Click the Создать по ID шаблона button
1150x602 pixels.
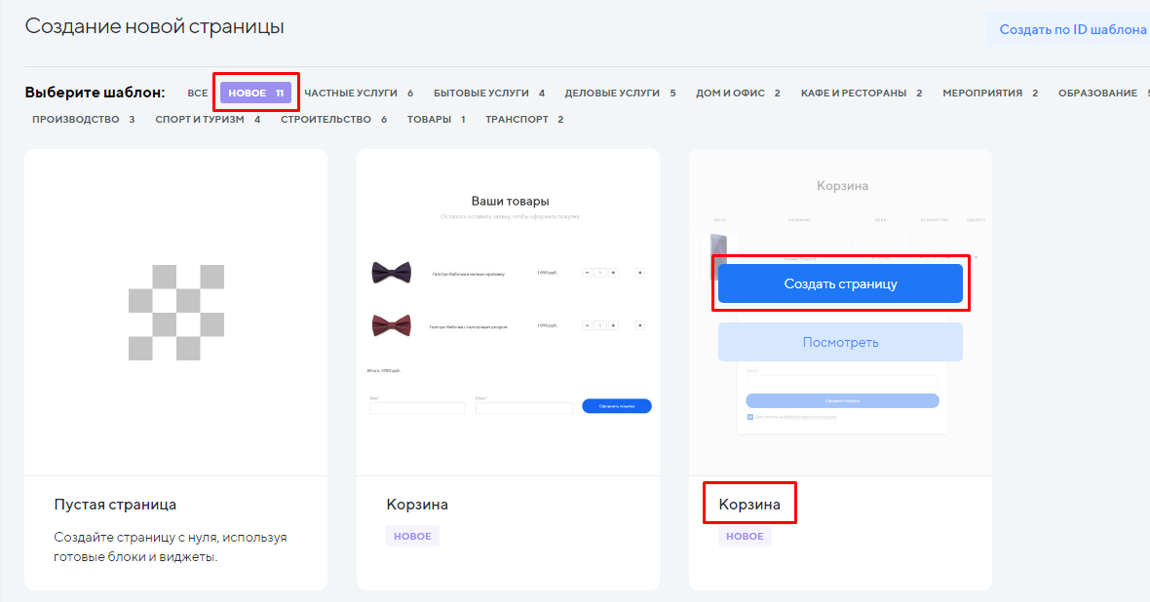coord(1072,29)
